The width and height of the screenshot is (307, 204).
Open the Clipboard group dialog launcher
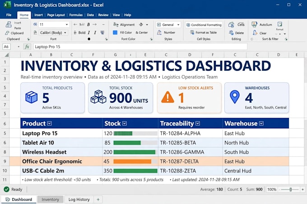28,39
